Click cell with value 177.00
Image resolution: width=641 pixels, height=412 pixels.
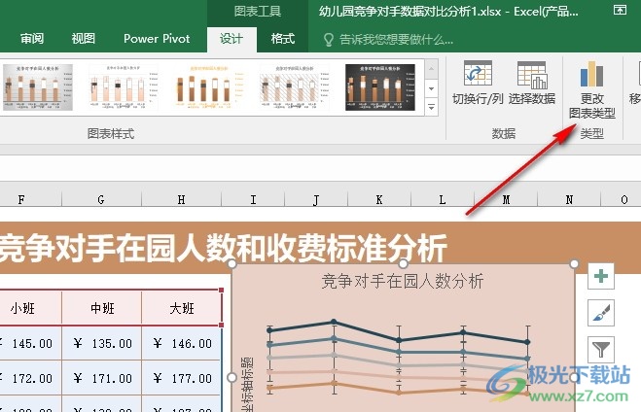(182, 378)
